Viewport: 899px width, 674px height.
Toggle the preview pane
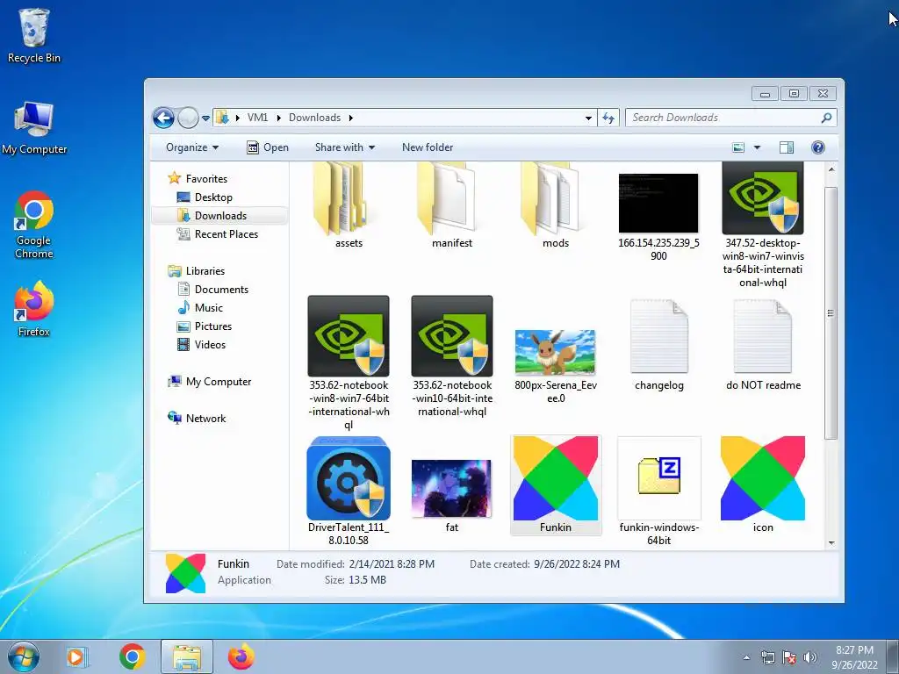(787, 147)
